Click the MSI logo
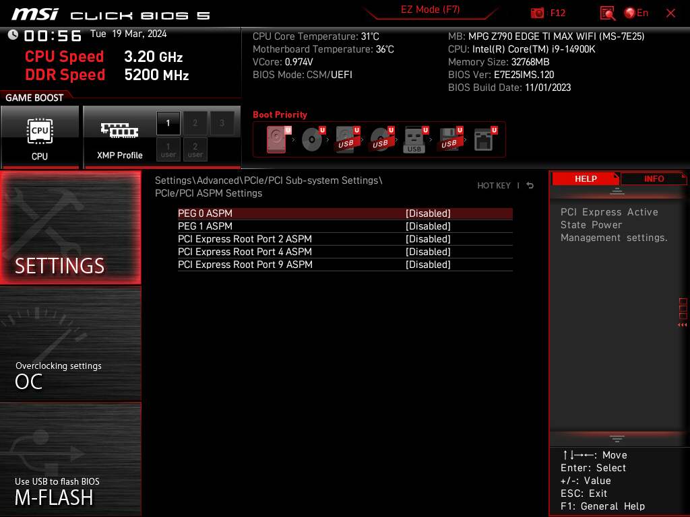Screen dimensions: 690x517 (35, 15)
